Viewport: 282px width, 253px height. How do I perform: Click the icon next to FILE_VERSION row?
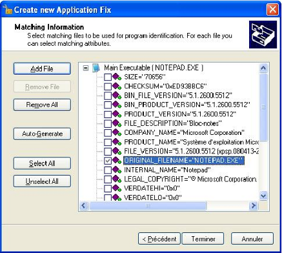117,151
